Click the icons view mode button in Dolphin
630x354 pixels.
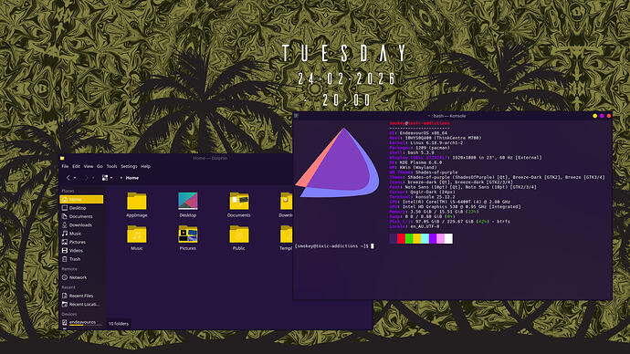105,178
